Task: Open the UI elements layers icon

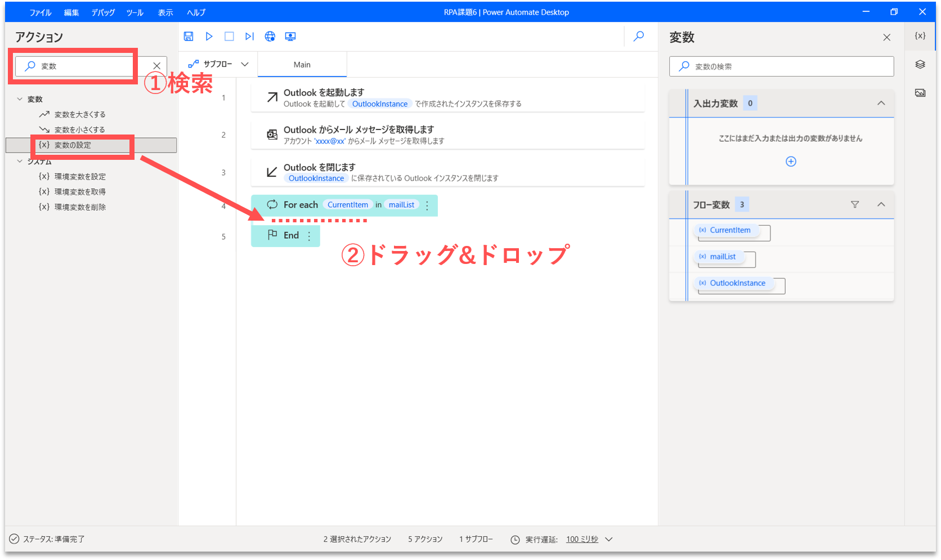Action: [920, 65]
